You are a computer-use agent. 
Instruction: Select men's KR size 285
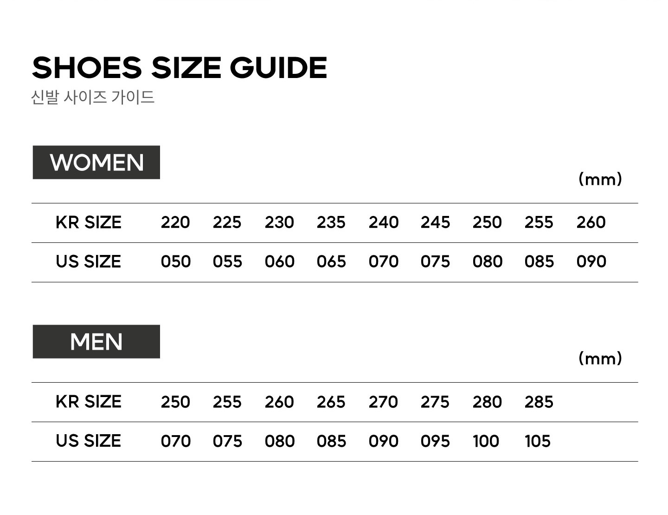(x=539, y=402)
